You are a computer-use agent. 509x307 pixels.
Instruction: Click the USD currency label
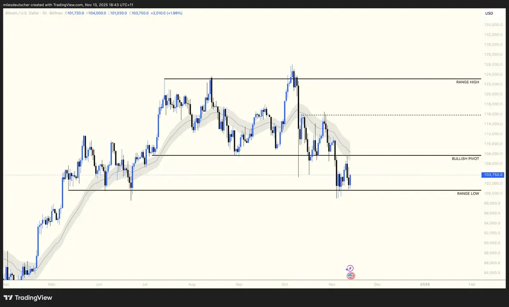tap(489, 14)
